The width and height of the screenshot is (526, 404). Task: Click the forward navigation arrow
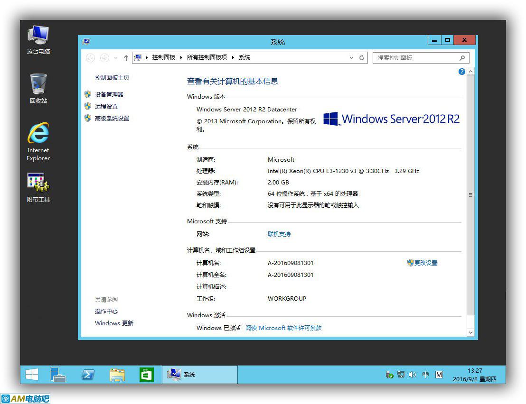(104, 58)
